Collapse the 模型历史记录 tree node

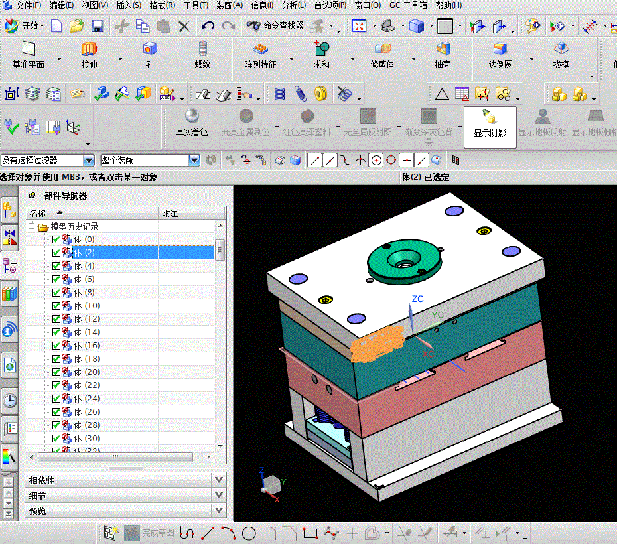pos(31,226)
